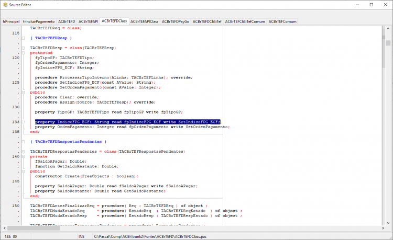Click the horizontal scrollbar thumb
Screen dimensions: 393x240
34,228
